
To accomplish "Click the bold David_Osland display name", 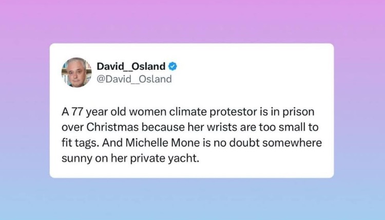I will [x=131, y=66].
